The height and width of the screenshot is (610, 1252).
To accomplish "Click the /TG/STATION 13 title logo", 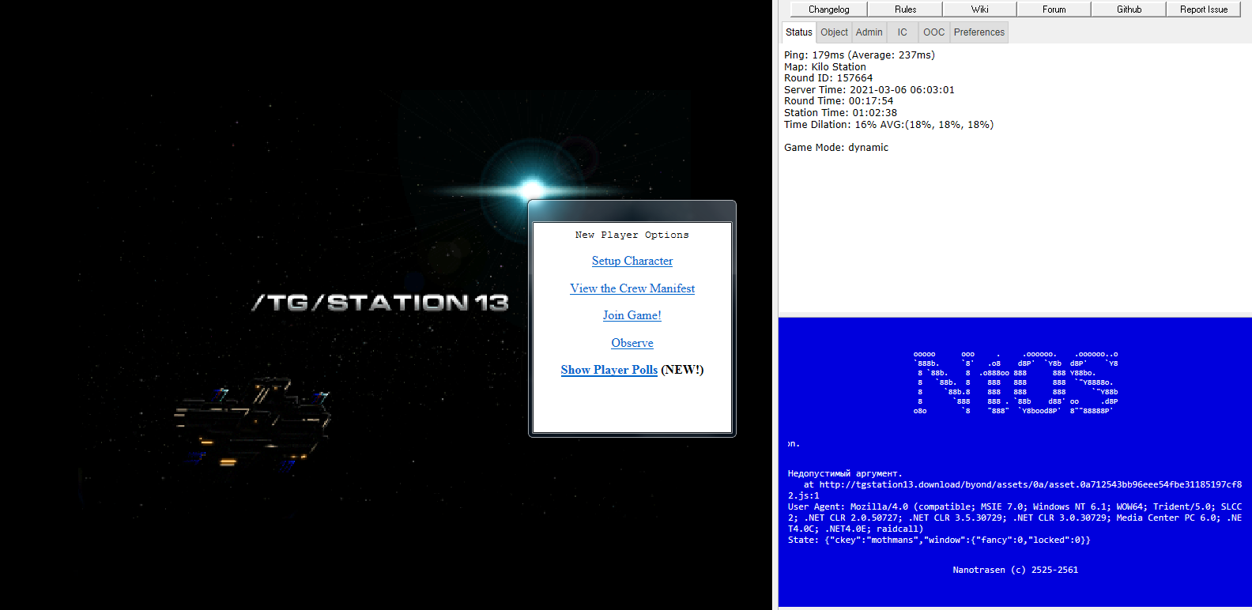I will pos(380,303).
